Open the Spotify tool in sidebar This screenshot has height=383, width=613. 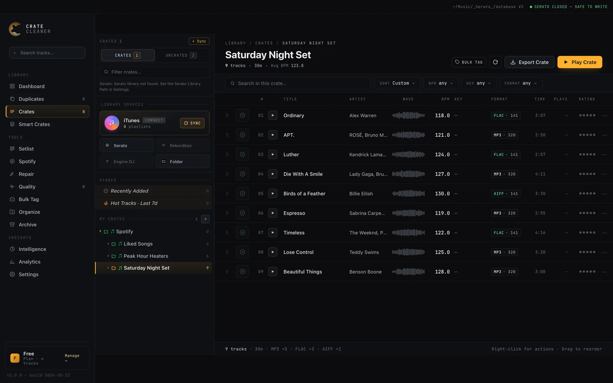[x=47, y=161]
